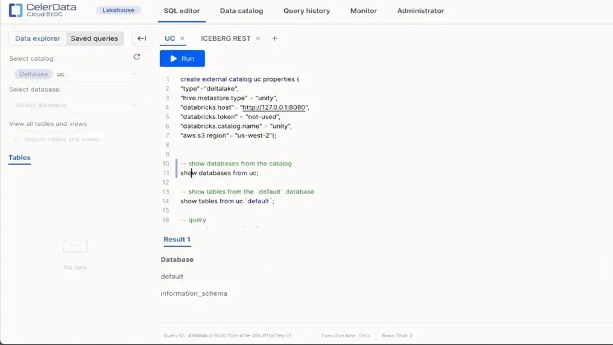The height and width of the screenshot is (345, 613).
Task: Open the 127.0.0.1:8080 host link
Action: pyautogui.click(x=275, y=107)
